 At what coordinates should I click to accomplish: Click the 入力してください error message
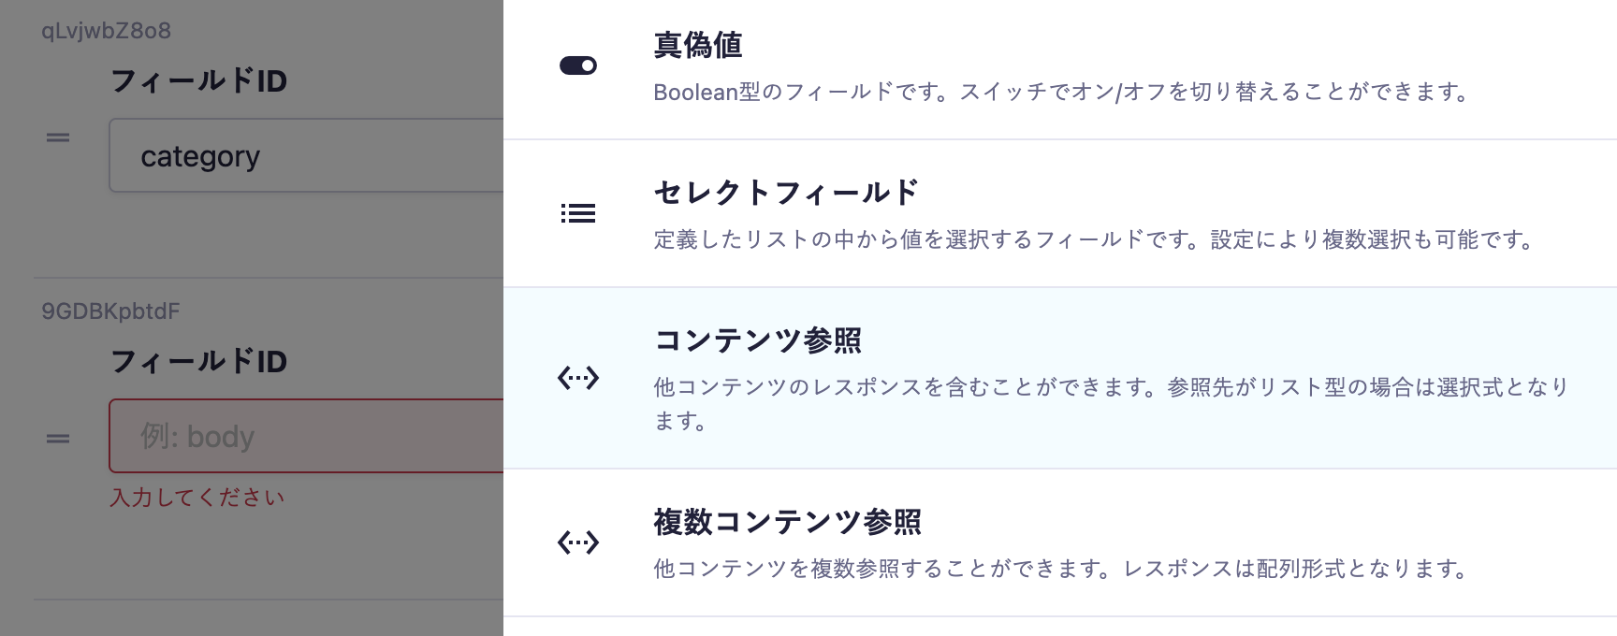click(197, 498)
